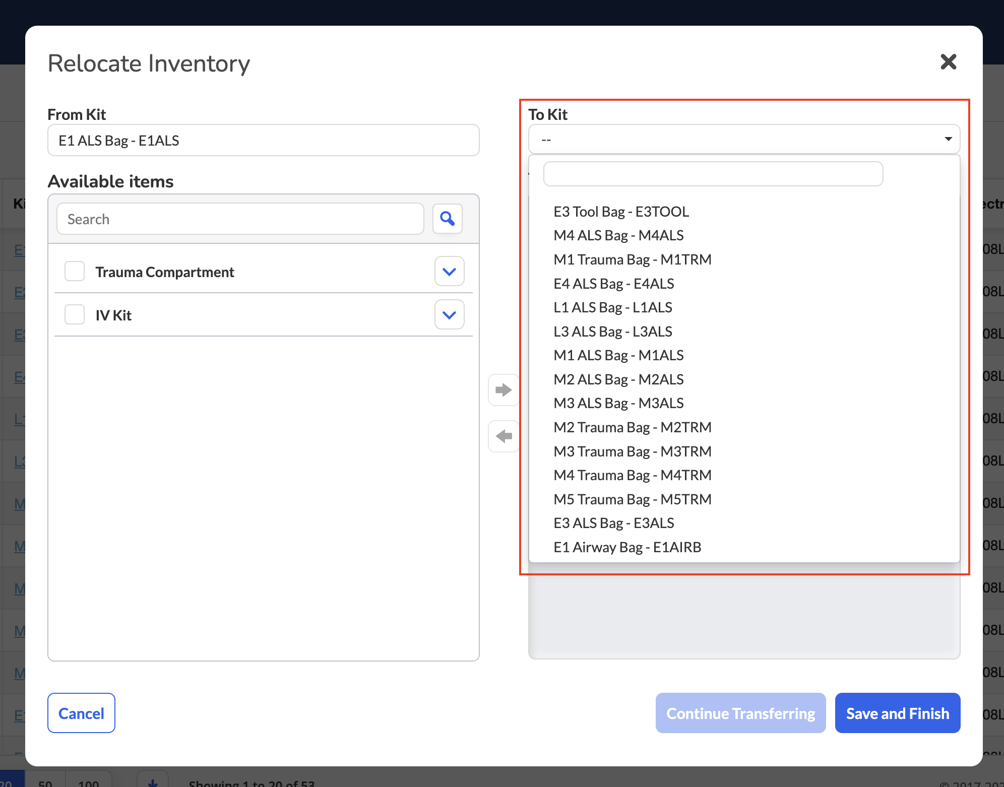Pick M2 ALS Bag - M2ALS
Screen dimensions: 1004x787
(x=618, y=379)
